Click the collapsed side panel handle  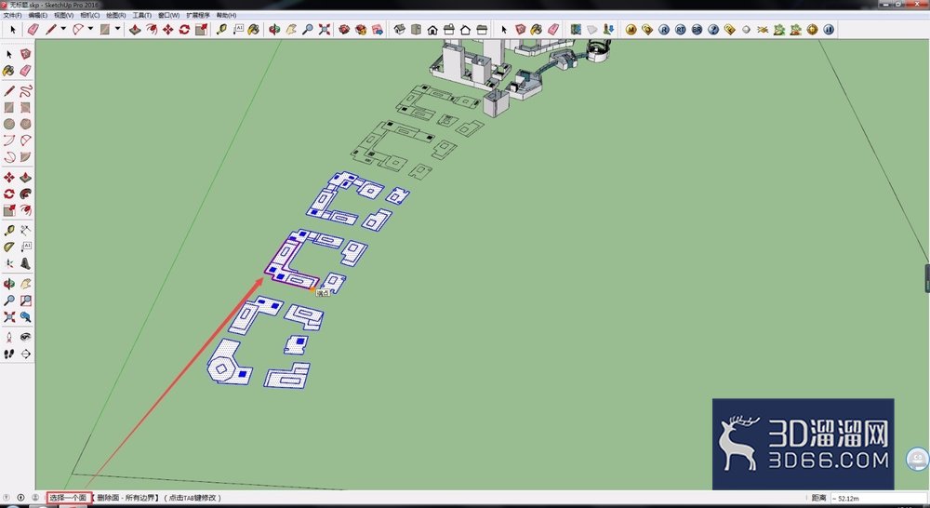[x=927, y=278]
